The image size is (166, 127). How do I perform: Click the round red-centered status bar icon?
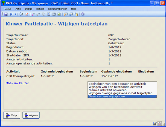tap(159, 123)
